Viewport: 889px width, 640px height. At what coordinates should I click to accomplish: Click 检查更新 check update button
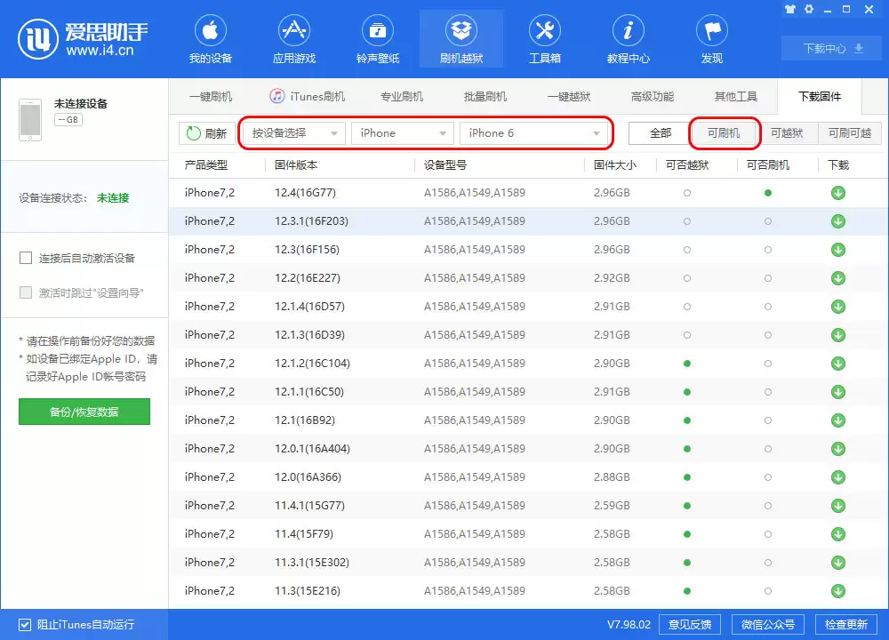tap(846, 625)
